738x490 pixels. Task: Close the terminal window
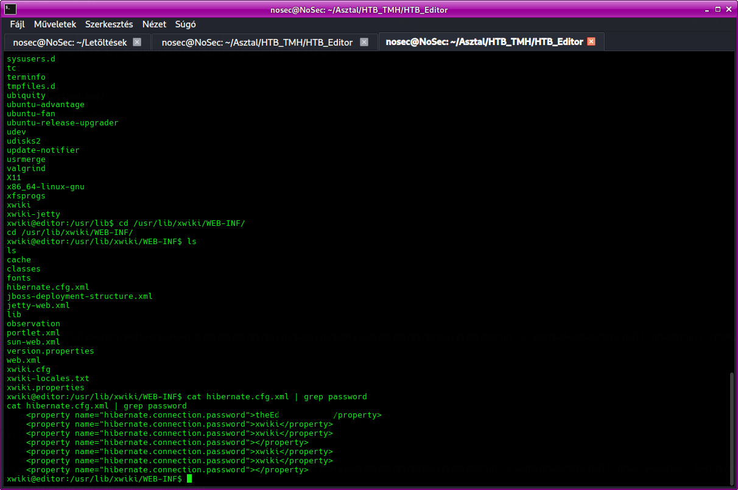pyautogui.click(x=728, y=9)
